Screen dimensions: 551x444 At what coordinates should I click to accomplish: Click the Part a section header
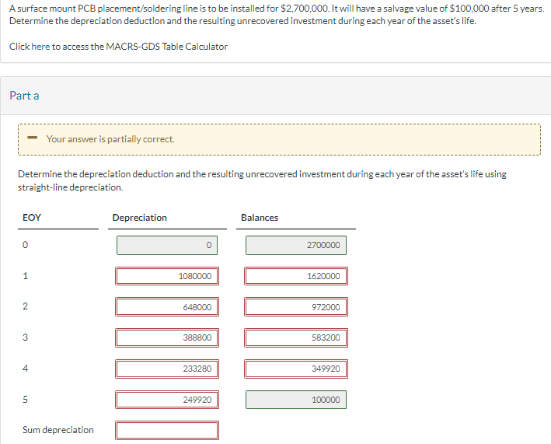click(24, 96)
